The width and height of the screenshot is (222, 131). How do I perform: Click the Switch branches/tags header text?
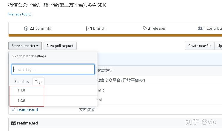click(29, 56)
